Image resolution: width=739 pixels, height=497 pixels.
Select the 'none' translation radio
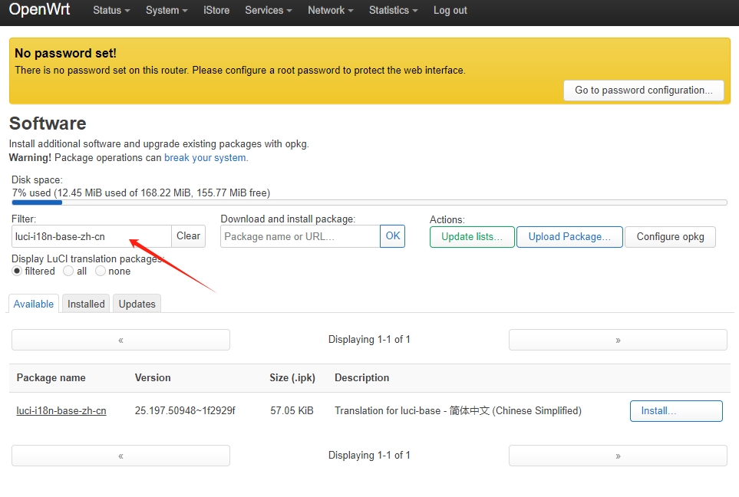click(x=101, y=272)
